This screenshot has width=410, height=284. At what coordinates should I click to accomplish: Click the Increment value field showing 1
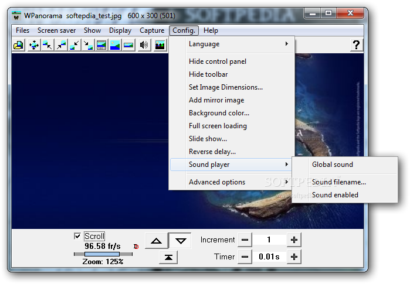point(269,239)
